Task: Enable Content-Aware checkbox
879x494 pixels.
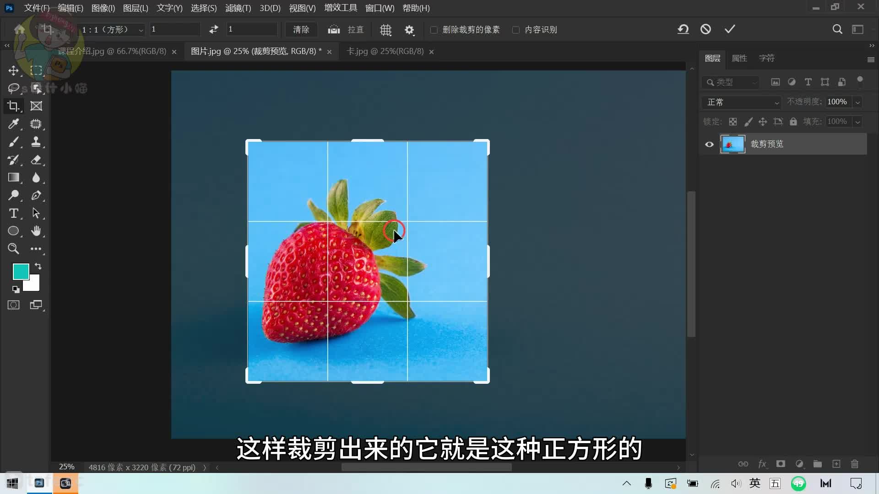Action: pyautogui.click(x=516, y=30)
